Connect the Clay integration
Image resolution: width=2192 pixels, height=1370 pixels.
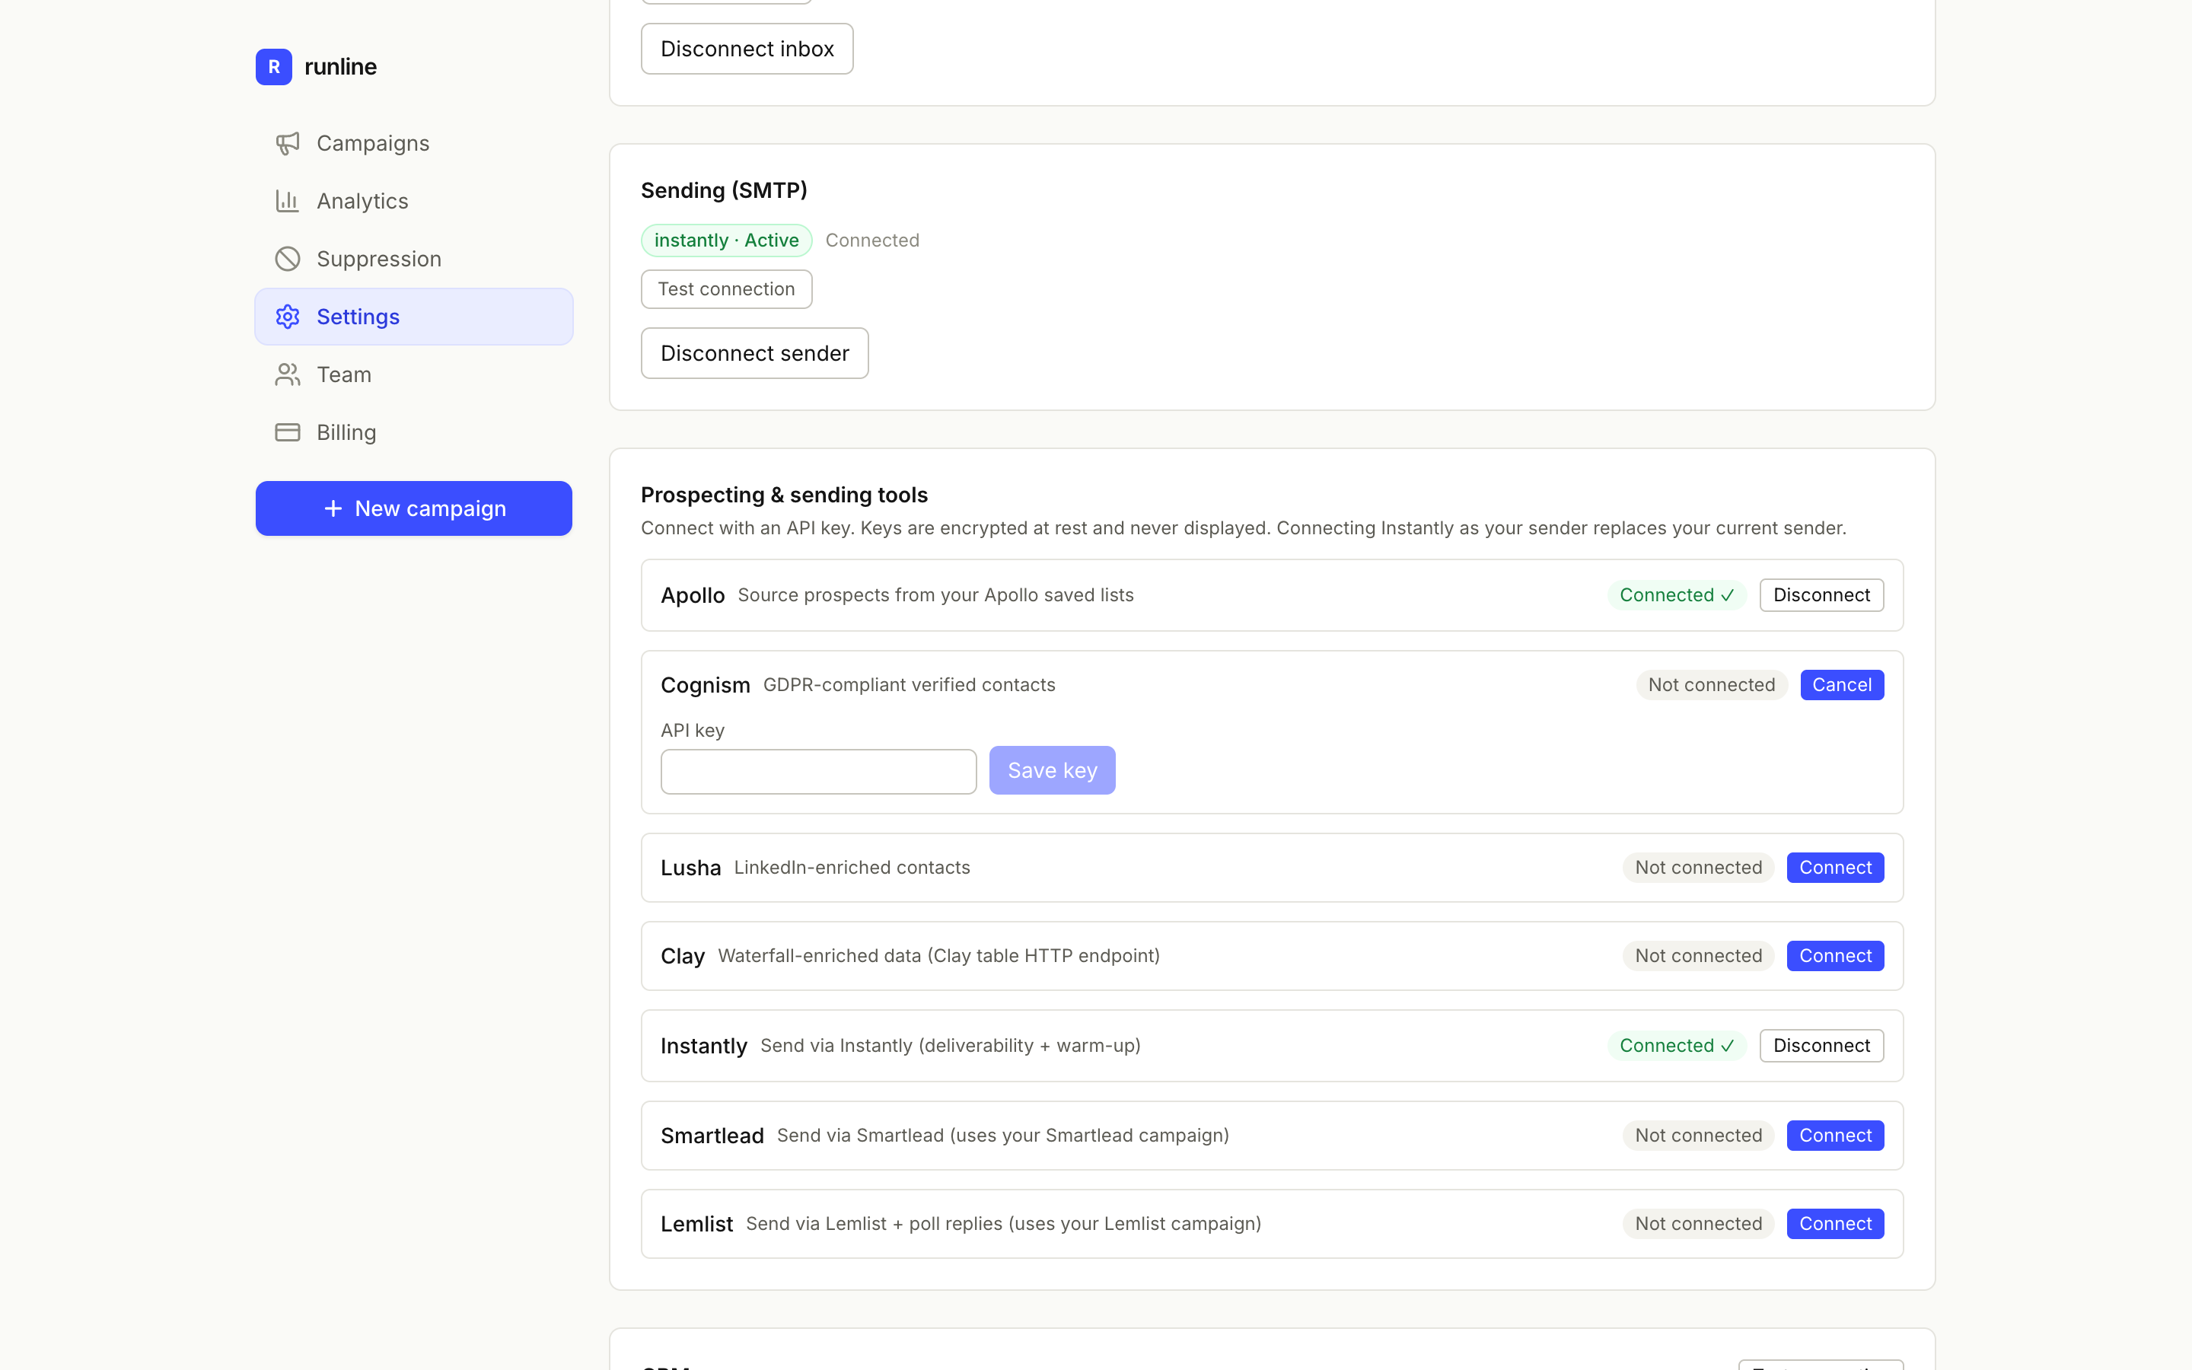pyautogui.click(x=1835, y=956)
